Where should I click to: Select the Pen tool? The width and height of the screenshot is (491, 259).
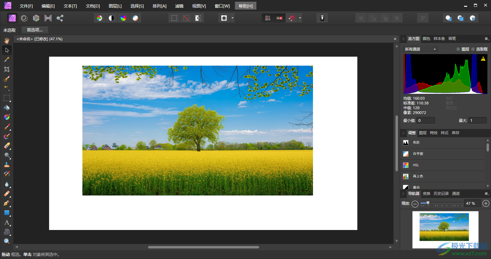(6, 203)
